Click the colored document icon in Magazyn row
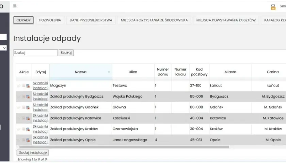This screenshot has height=163, width=286. tap(28, 86)
